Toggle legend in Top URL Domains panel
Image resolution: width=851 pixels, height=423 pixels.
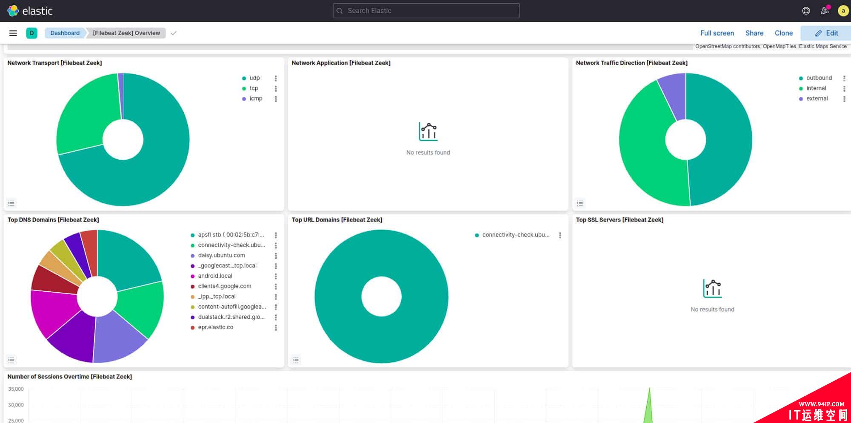tap(296, 360)
